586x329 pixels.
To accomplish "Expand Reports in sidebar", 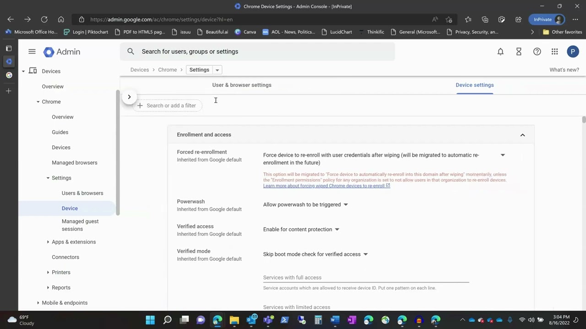I will pyautogui.click(x=48, y=287).
